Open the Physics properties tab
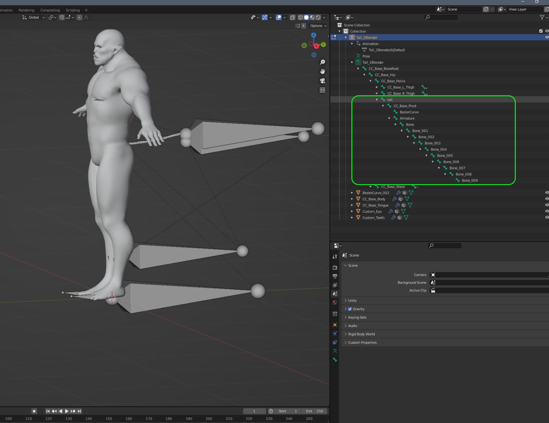This screenshot has width=549, height=423. [x=335, y=334]
